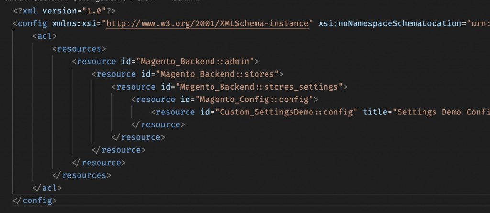This screenshot has width=490, height=213.
Task: Click the resource tag name before Magento_Backend::admin
Action: pos(96,61)
